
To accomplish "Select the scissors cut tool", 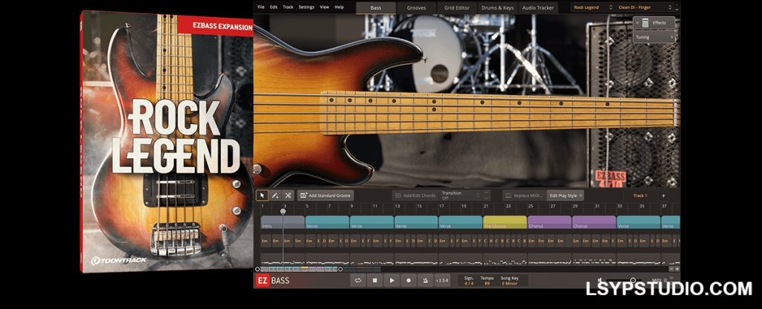I will (288, 195).
